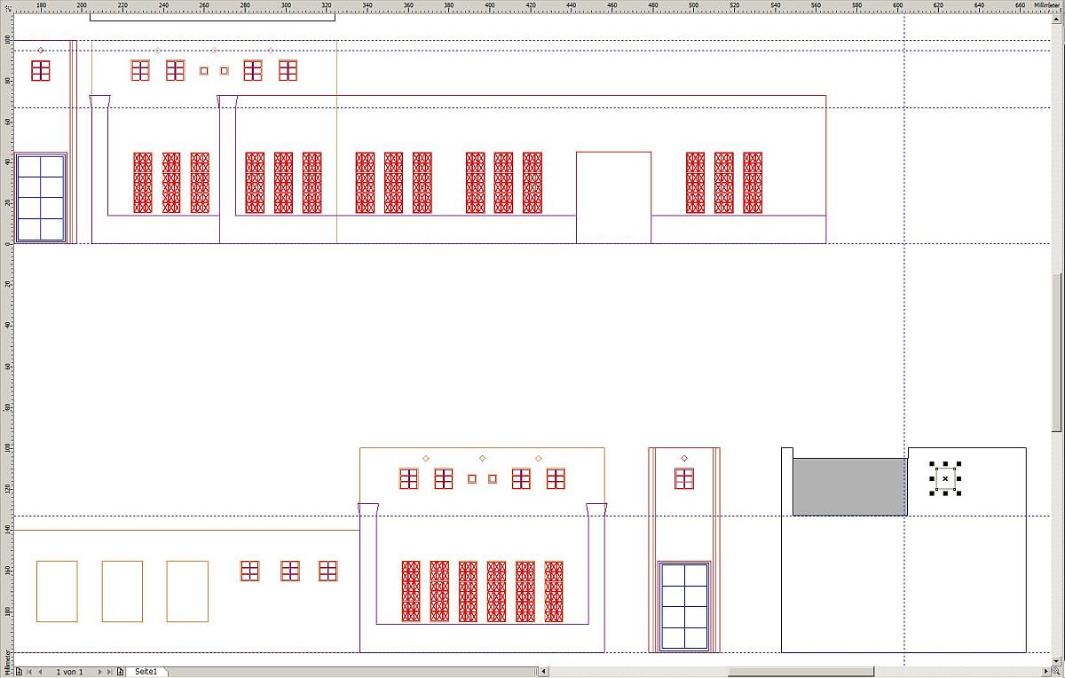Select the large empty door rectangle in upper building

613,197
